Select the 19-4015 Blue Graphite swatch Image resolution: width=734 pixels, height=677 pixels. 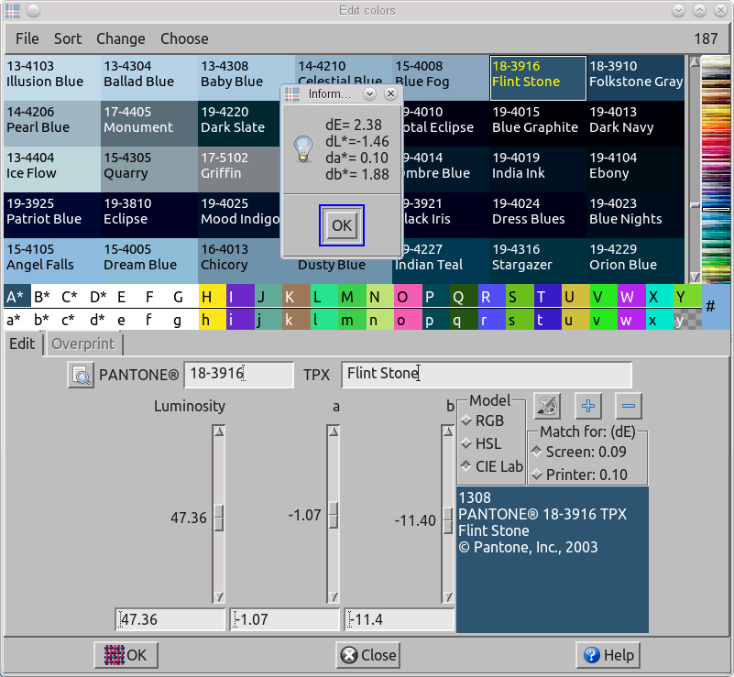[538, 124]
